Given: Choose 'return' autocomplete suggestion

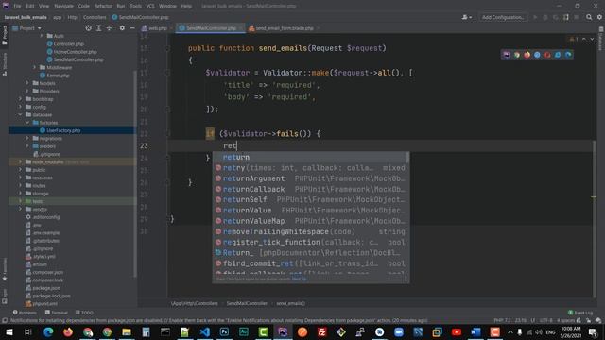Looking at the screenshot, I should tap(311, 158).
